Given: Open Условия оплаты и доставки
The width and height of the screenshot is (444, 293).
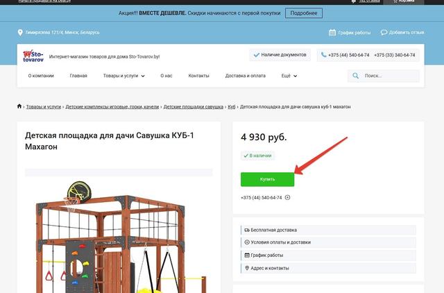Looking at the screenshot, I should [328, 242].
